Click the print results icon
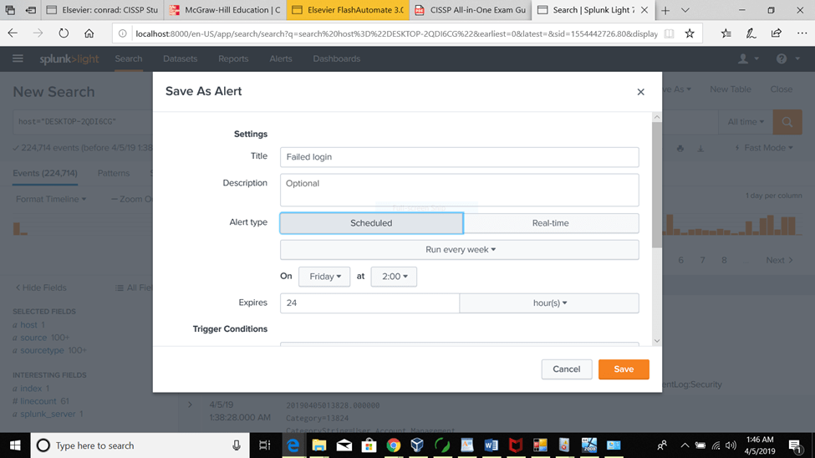Image resolution: width=815 pixels, height=458 pixels. pyautogui.click(x=680, y=149)
